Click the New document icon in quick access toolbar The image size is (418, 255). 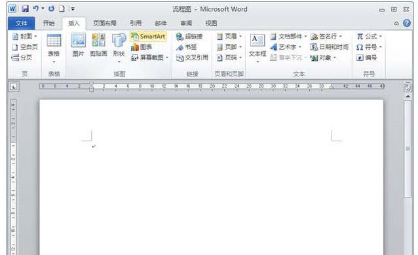pyautogui.click(x=62, y=8)
